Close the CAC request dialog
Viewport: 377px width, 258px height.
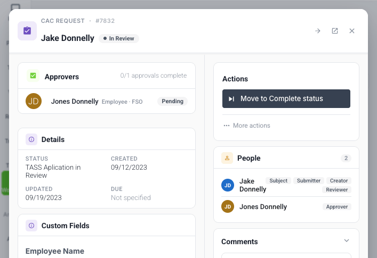pyautogui.click(x=352, y=31)
